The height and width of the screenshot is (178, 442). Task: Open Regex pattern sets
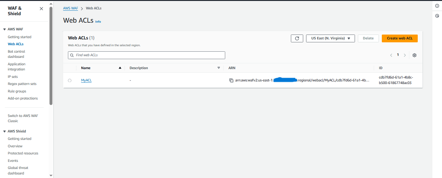(22, 84)
